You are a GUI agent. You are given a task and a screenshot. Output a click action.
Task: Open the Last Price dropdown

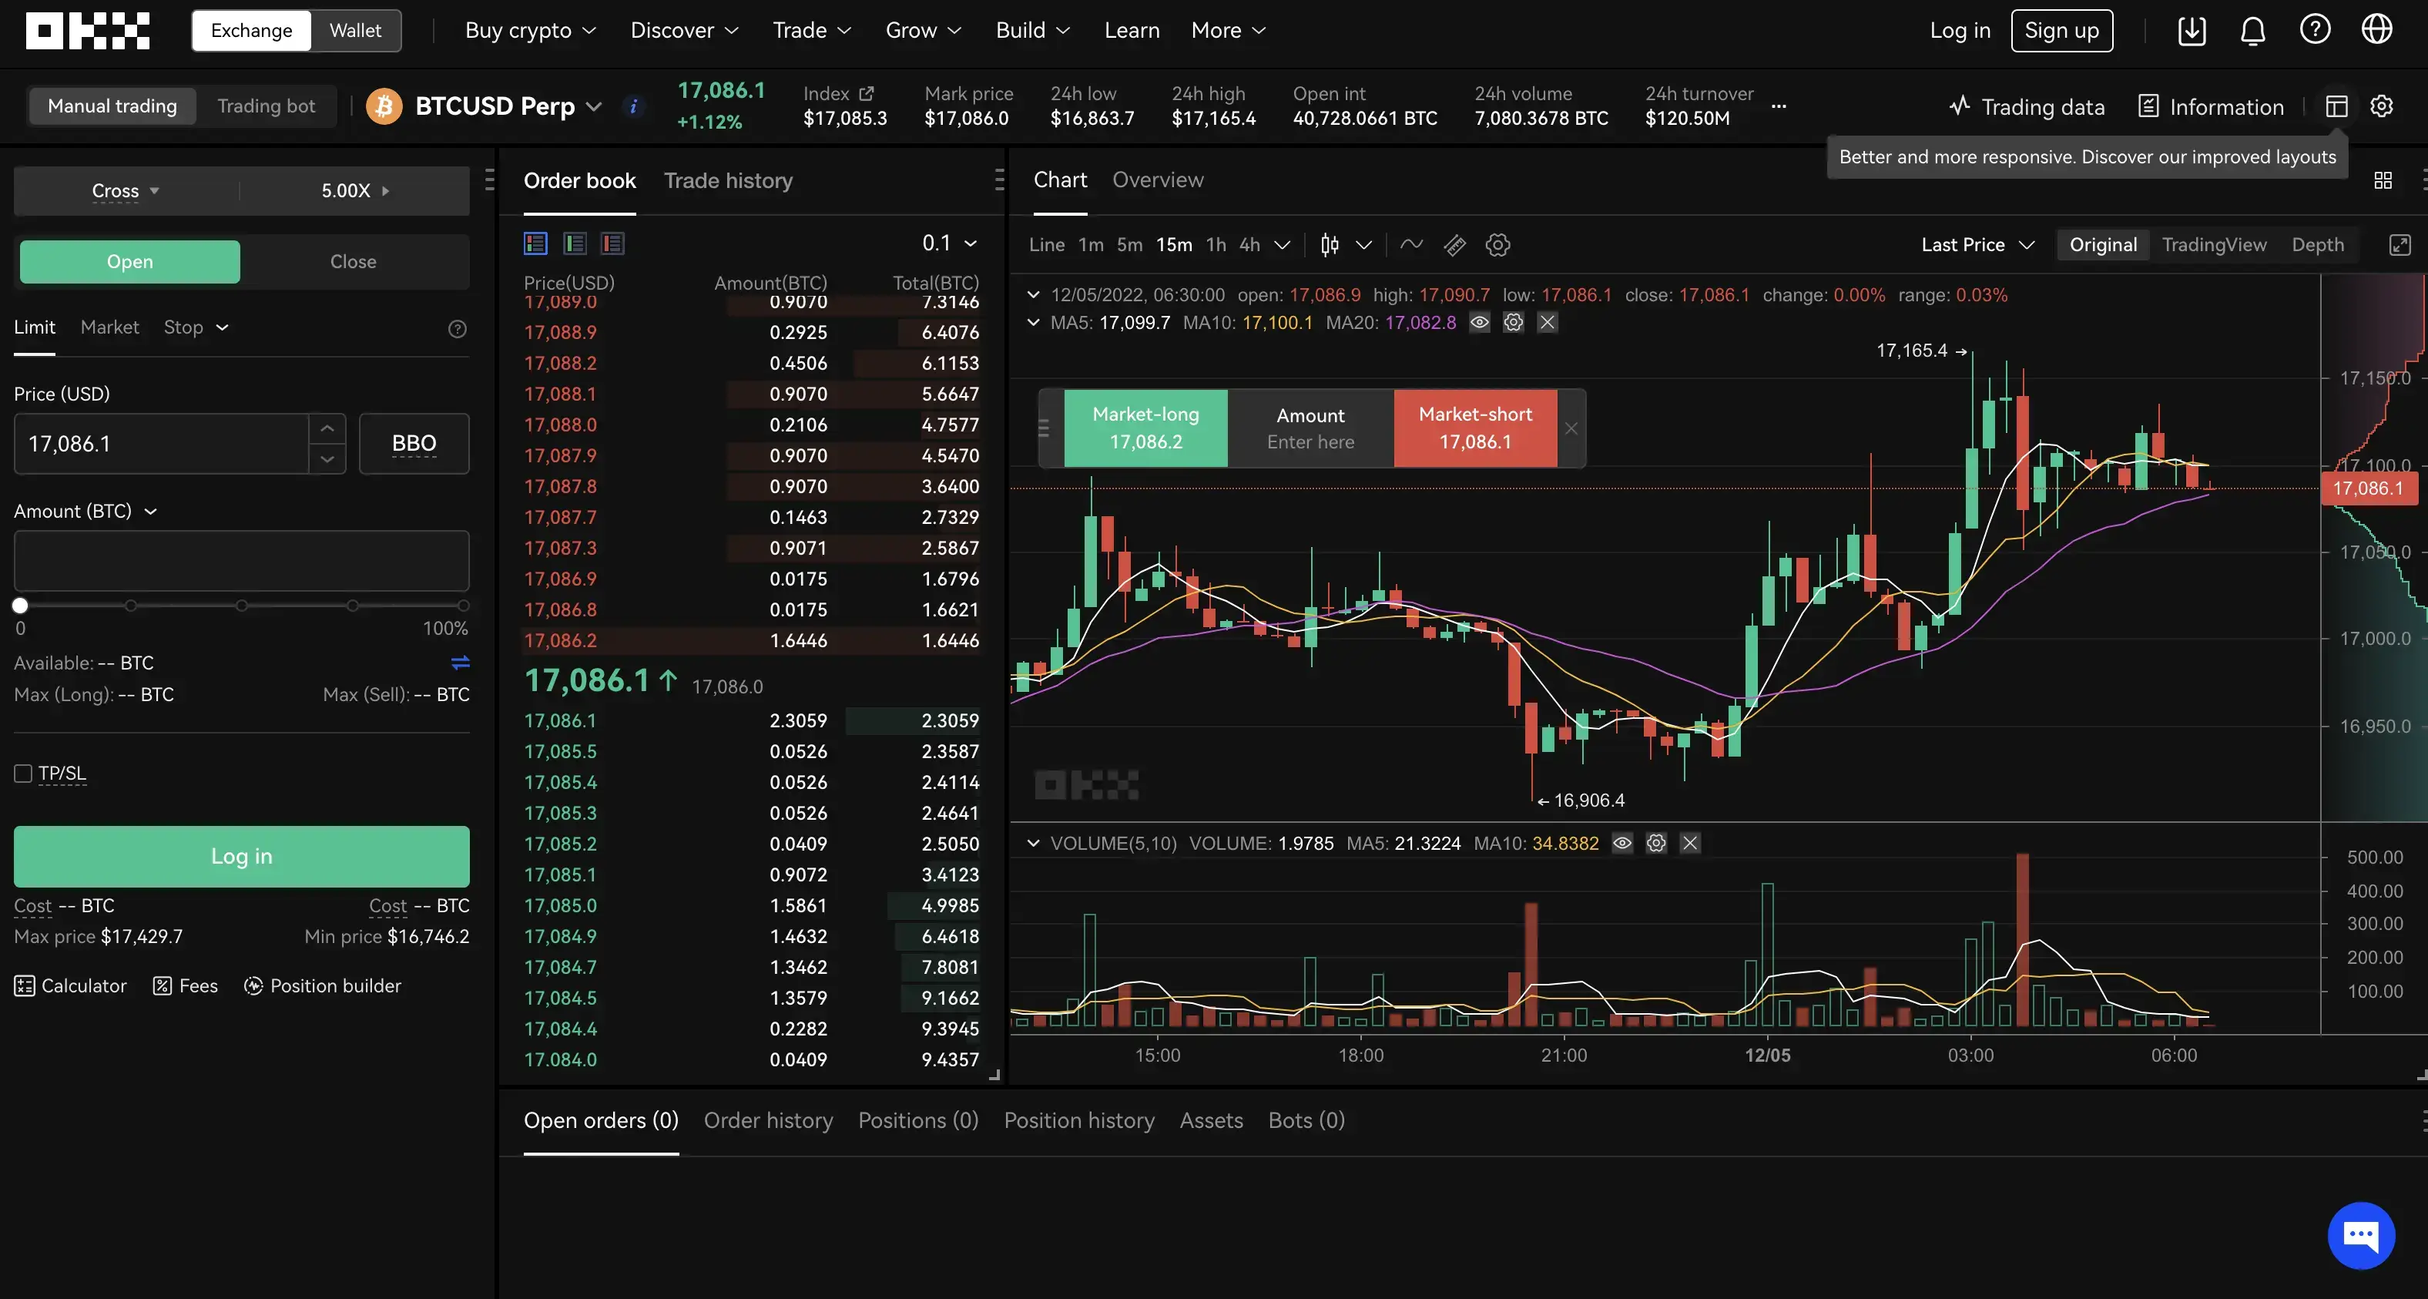click(x=1977, y=245)
